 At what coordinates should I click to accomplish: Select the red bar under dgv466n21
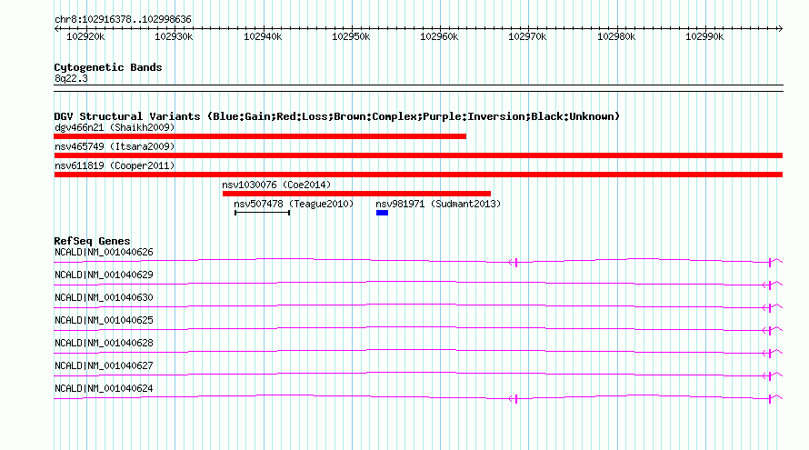(x=260, y=136)
